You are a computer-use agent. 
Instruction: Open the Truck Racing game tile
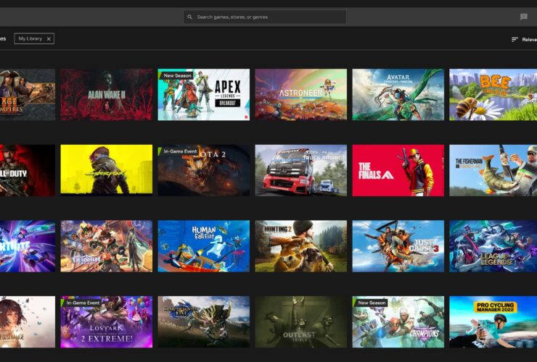pos(300,170)
